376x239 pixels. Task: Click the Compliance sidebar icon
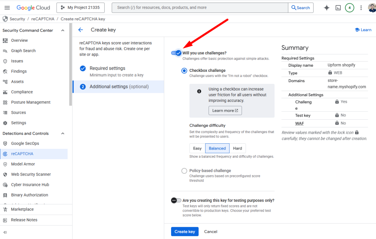(x=5, y=92)
